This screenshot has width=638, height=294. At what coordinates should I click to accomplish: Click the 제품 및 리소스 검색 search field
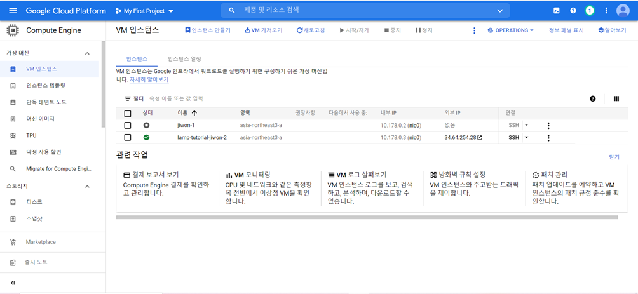tap(366, 10)
